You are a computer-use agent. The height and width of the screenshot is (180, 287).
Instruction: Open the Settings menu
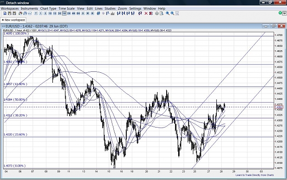pyautogui.click(x=135, y=8)
